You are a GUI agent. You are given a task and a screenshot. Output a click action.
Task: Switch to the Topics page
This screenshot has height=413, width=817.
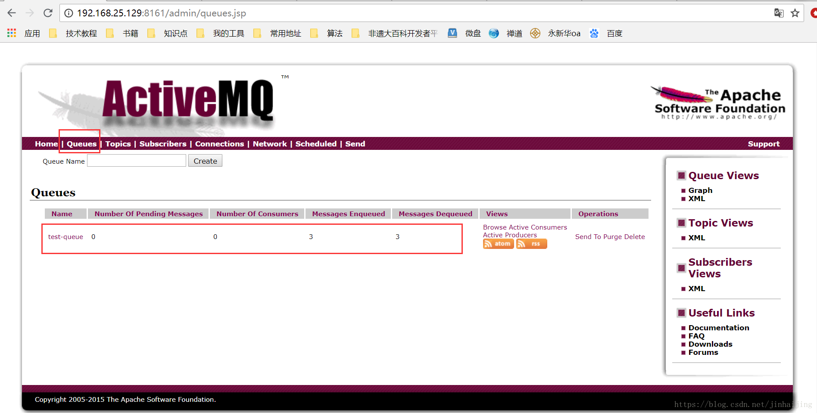pos(118,144)
